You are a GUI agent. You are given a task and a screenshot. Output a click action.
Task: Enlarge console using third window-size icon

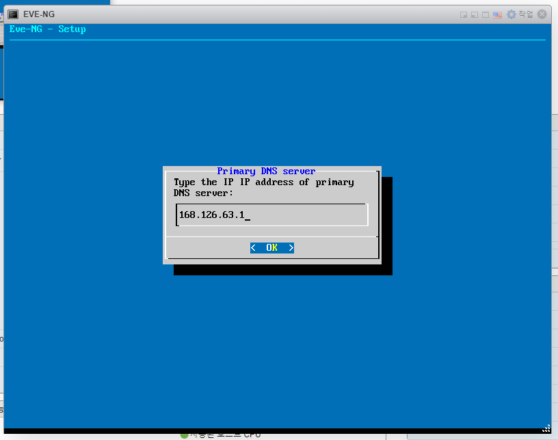click(486, 14)
